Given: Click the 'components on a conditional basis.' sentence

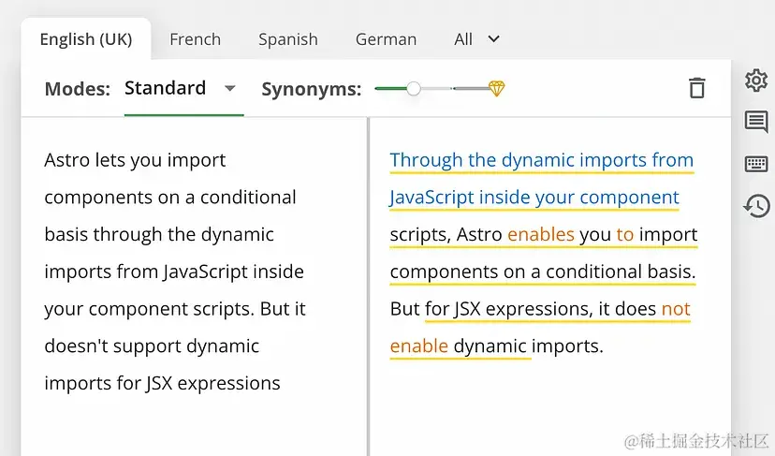Looking at the screenshot, I should point(542,272).
